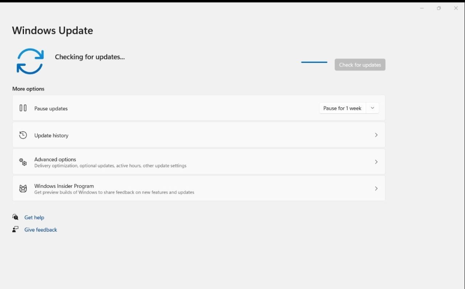Close the Windows Update settings window

point(456,8)
